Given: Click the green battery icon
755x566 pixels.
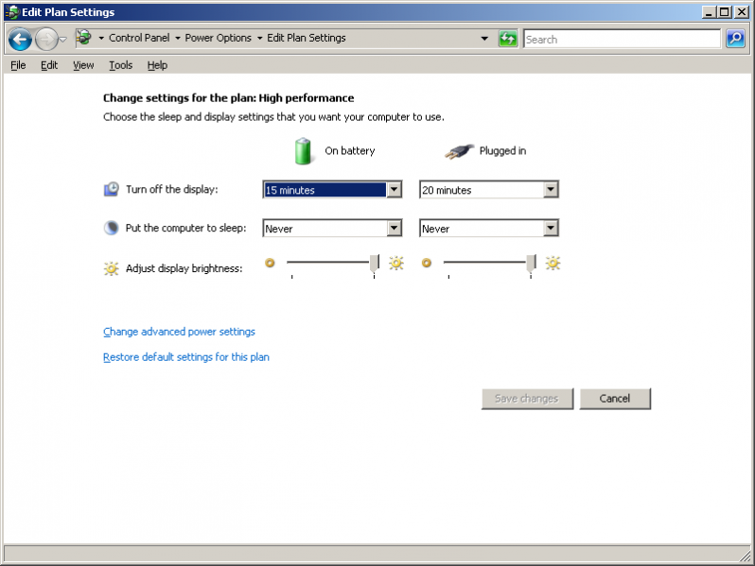Looking at the screenshot, I should point(303,151).
